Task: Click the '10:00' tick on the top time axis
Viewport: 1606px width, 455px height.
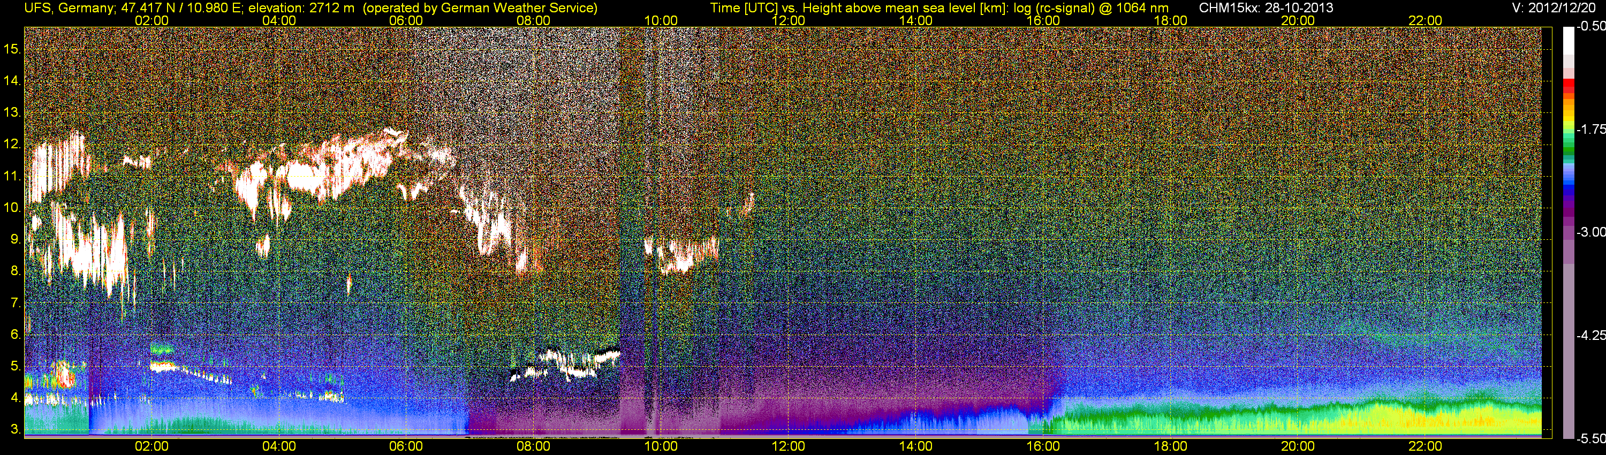Action: [661, 20]
